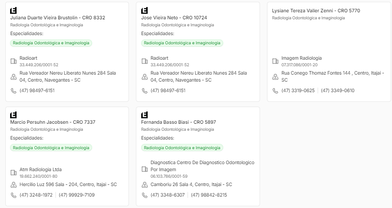Click the building icon next to Diagnostica Centro
Viewport: 392px width, 208px height.
(x=144, y=169)
